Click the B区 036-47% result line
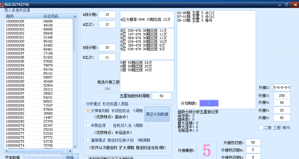 pos(143,49)
